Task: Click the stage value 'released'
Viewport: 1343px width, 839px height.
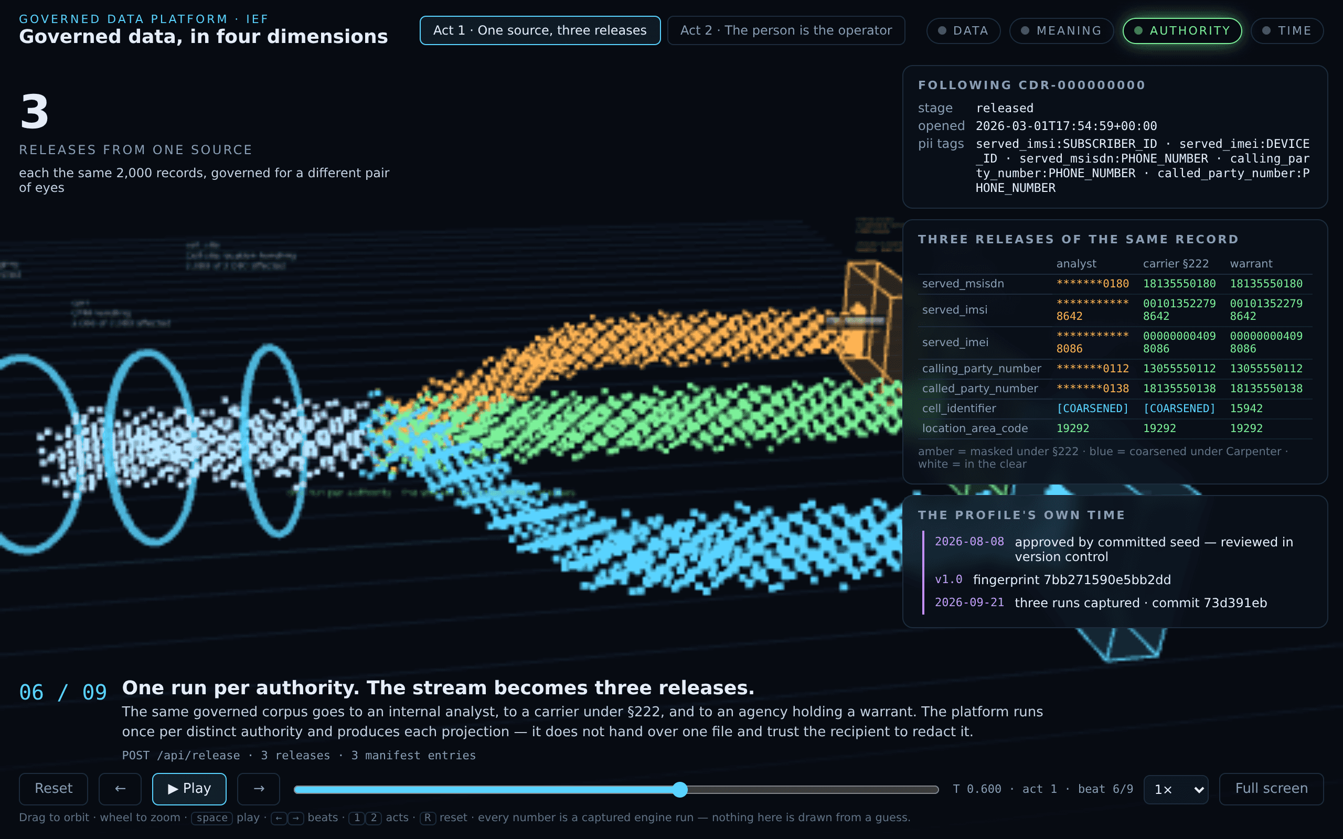Action: [1005, 108]
